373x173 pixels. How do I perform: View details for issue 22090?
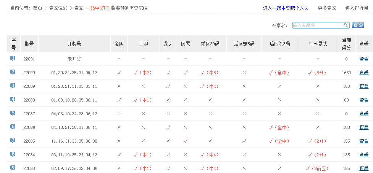click(x=364, y=73)
